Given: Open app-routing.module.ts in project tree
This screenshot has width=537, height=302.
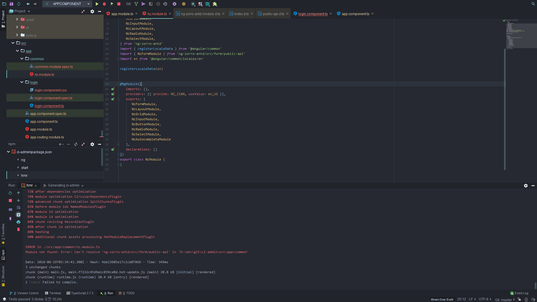Looking at the screenshot, I should click(47, 137).
